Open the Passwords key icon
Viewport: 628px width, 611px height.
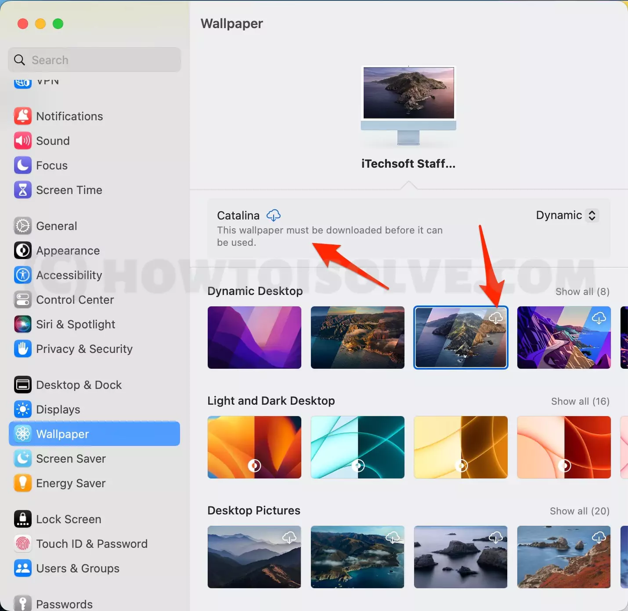tap(23, 604)
